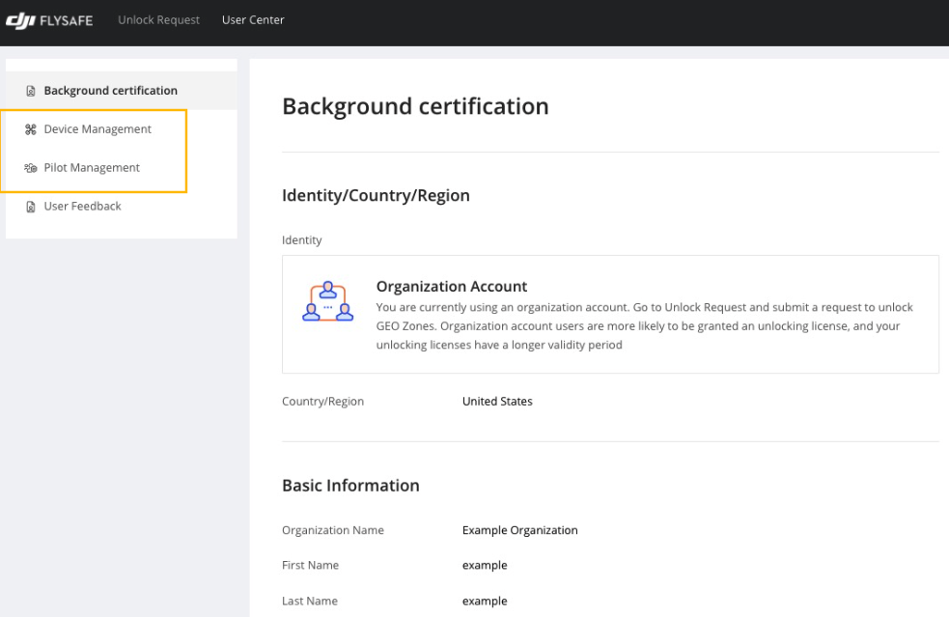Click the Last Name value 'example'

coord(485,602)
